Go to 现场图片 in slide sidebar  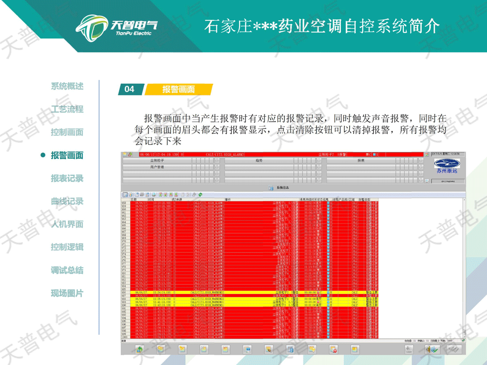[x=67, y=293]
